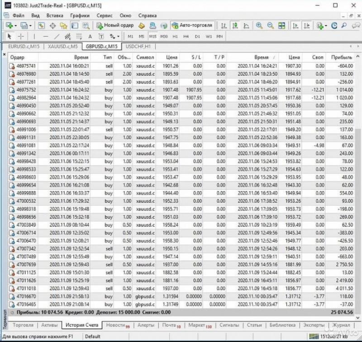362x342 pixels.
Task: Set timeframe to D1
Action: point(197,37)
